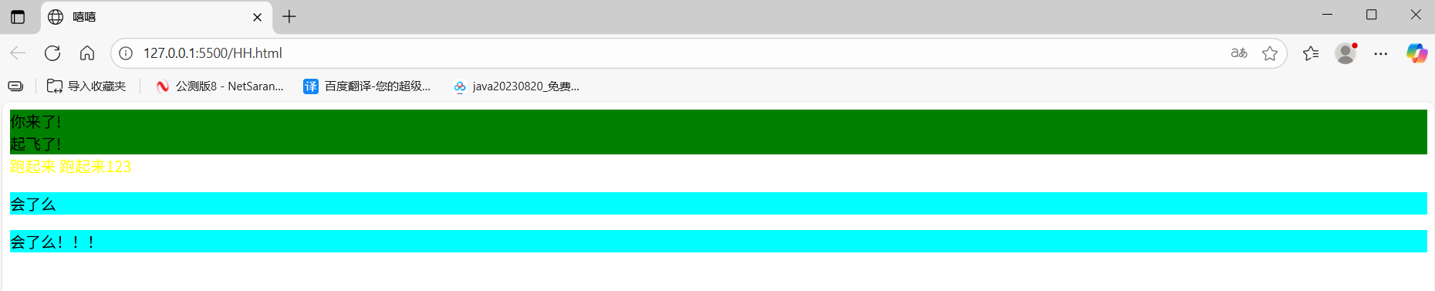Go to the home page
The image size is (1435, 291).
87,53
